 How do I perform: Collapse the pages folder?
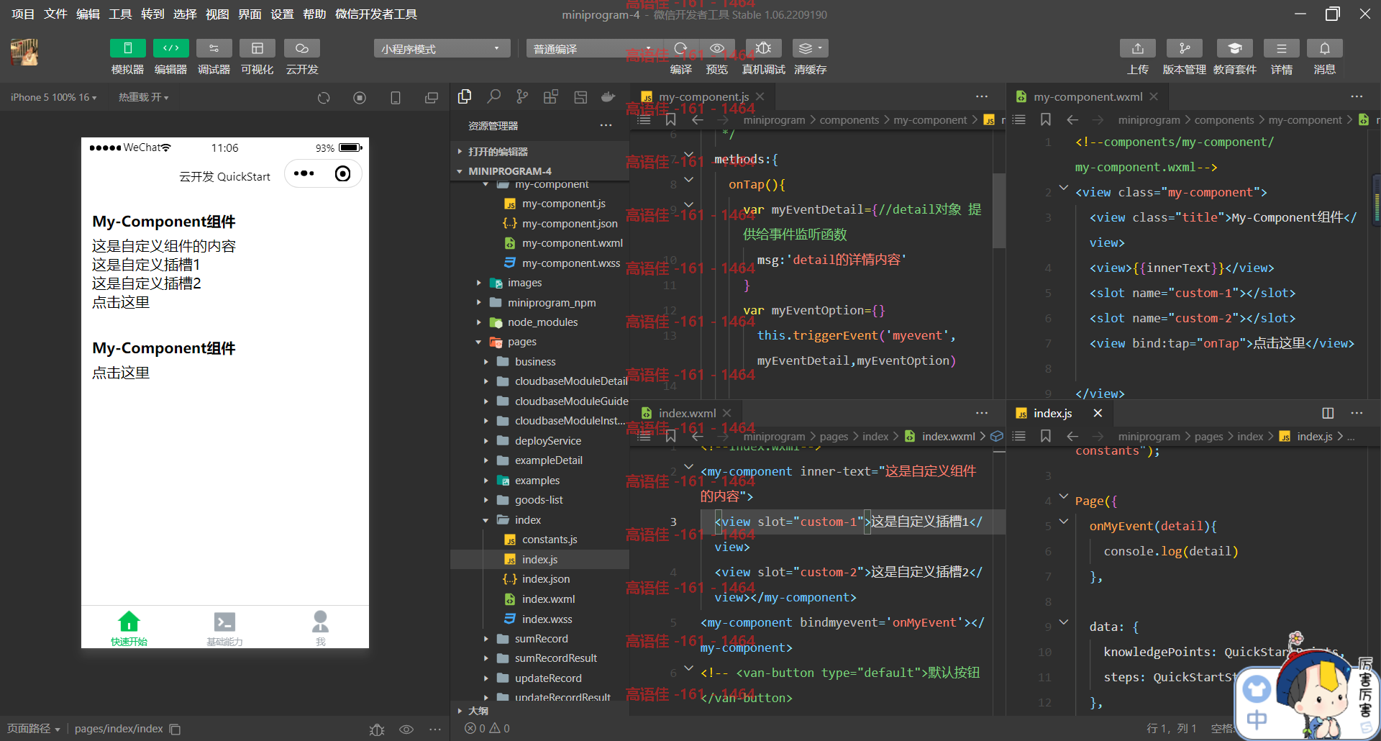pyautogui.click(x=521, y=342)
